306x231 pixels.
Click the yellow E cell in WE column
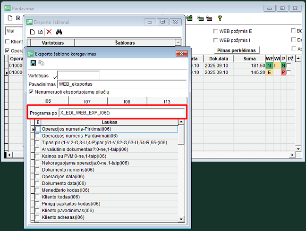[x=269, y=72]
